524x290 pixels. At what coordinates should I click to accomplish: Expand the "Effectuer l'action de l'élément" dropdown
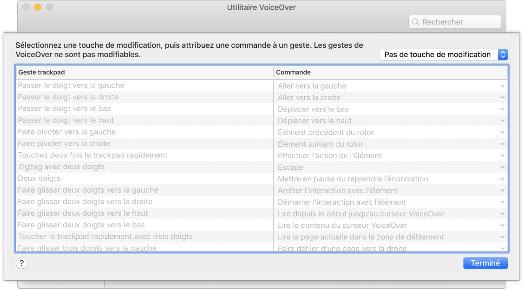coord(502,155)
